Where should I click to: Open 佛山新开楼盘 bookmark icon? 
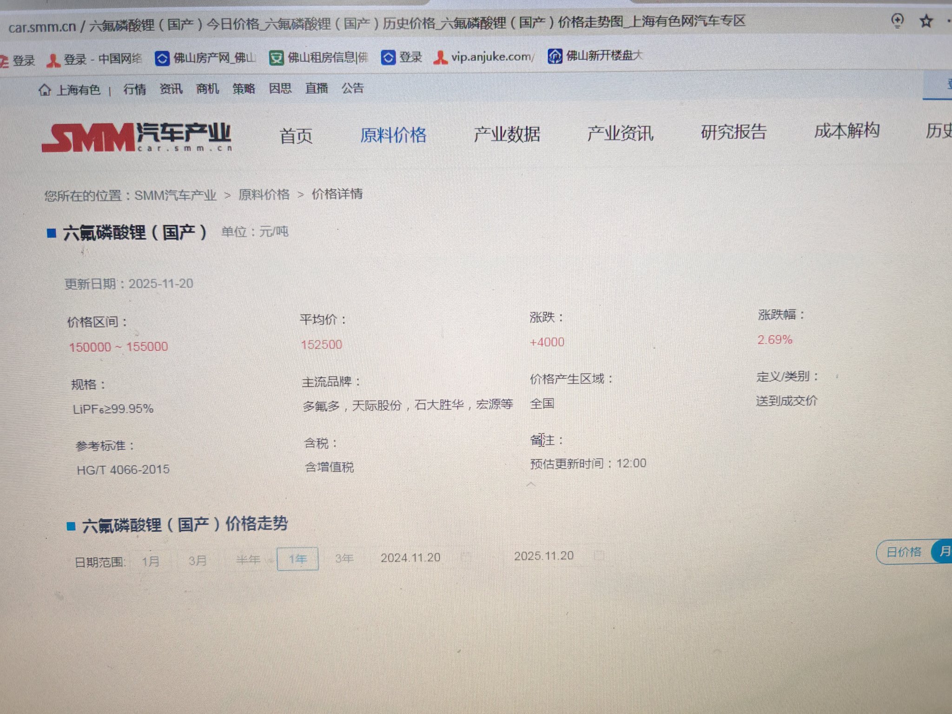coord(555,56)
